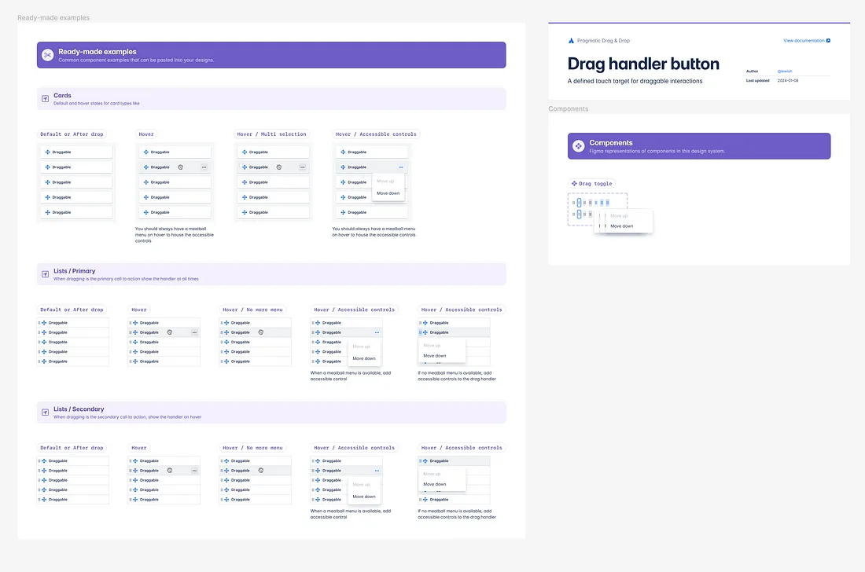Click the scissors icon in Ready-made examples banner
865x572 pixels.
[x=48, y=55]
